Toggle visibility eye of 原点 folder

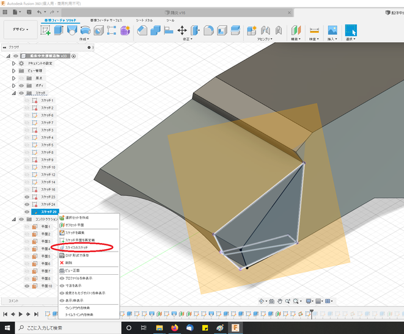[21, 78]
